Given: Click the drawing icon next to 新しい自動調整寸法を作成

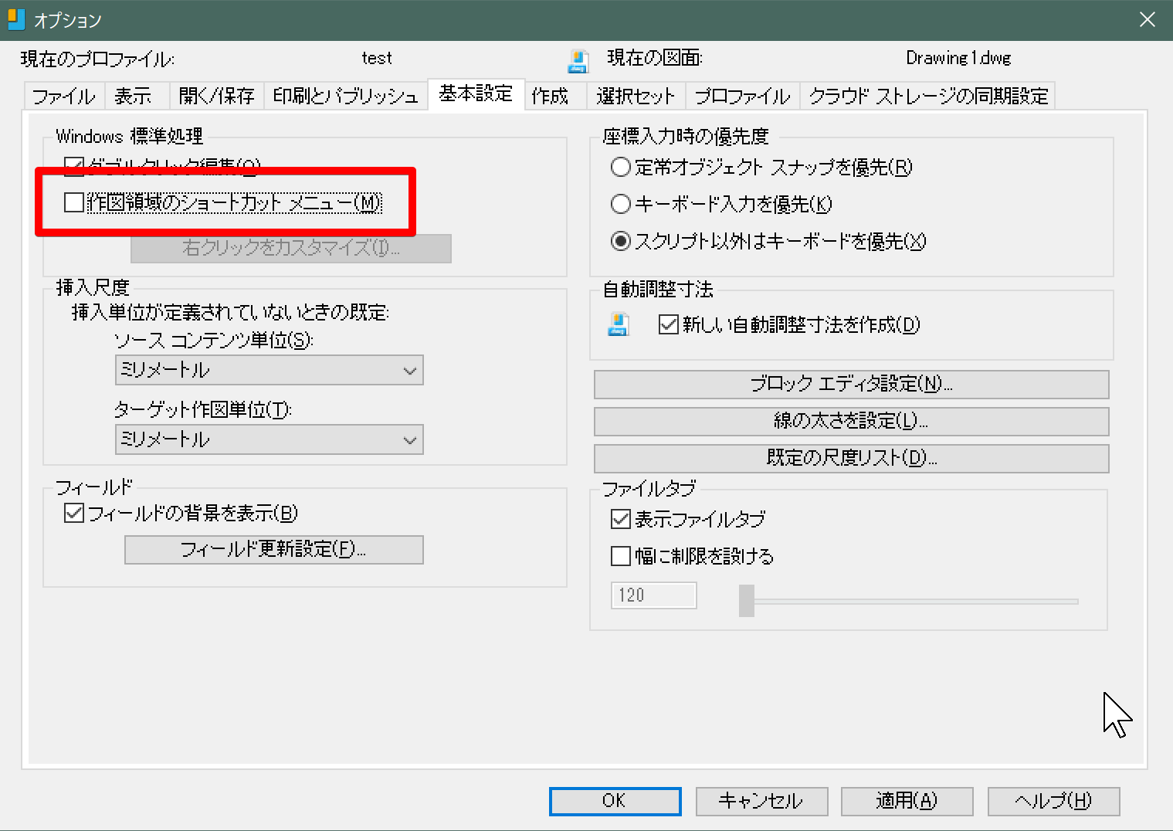Looking at the screenshot, I should 619,324.
